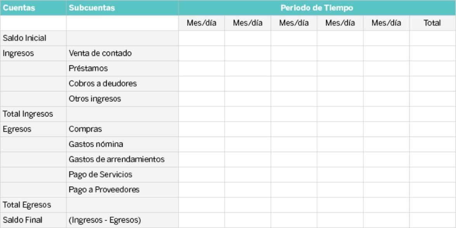This screenshot has width=456, height=228.
Task: Click the Saldo Inicial row label
Action: click(24, 38)
